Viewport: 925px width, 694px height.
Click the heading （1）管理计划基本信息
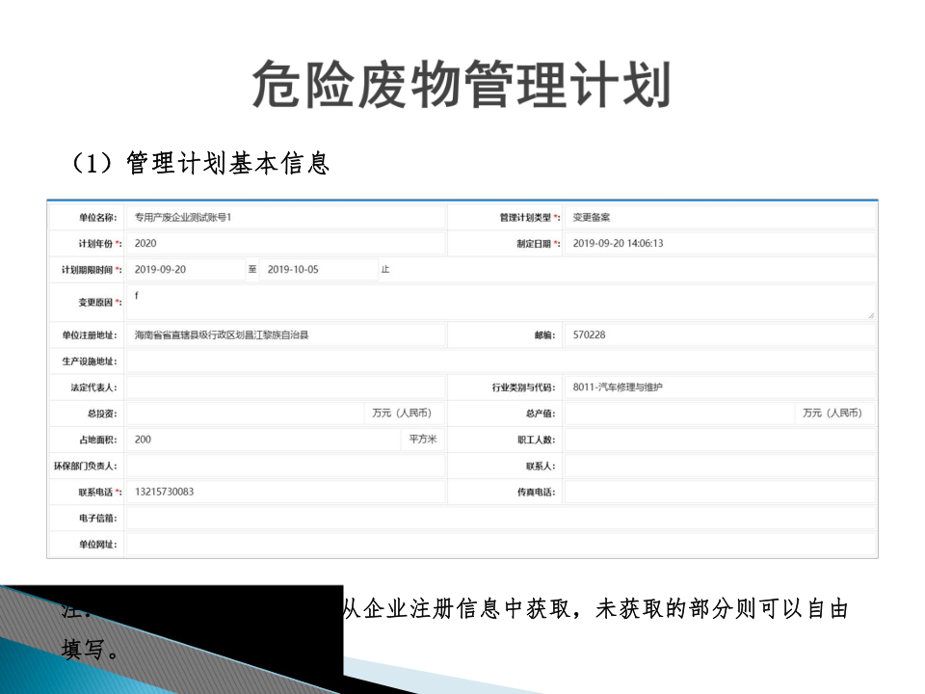click(x=200, y=163)
